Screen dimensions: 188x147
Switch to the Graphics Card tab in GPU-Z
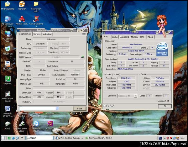(25, 34)
